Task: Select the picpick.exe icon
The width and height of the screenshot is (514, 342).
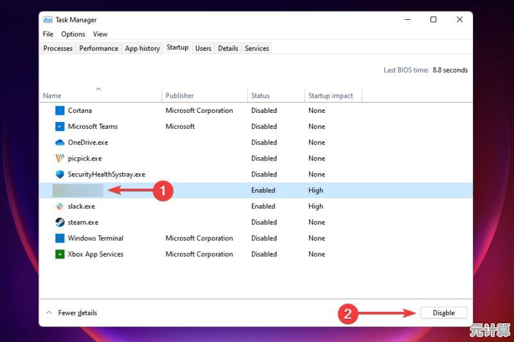Action: click(60, 158)
